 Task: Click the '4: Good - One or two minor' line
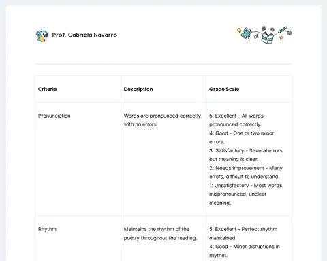point(241,133)
